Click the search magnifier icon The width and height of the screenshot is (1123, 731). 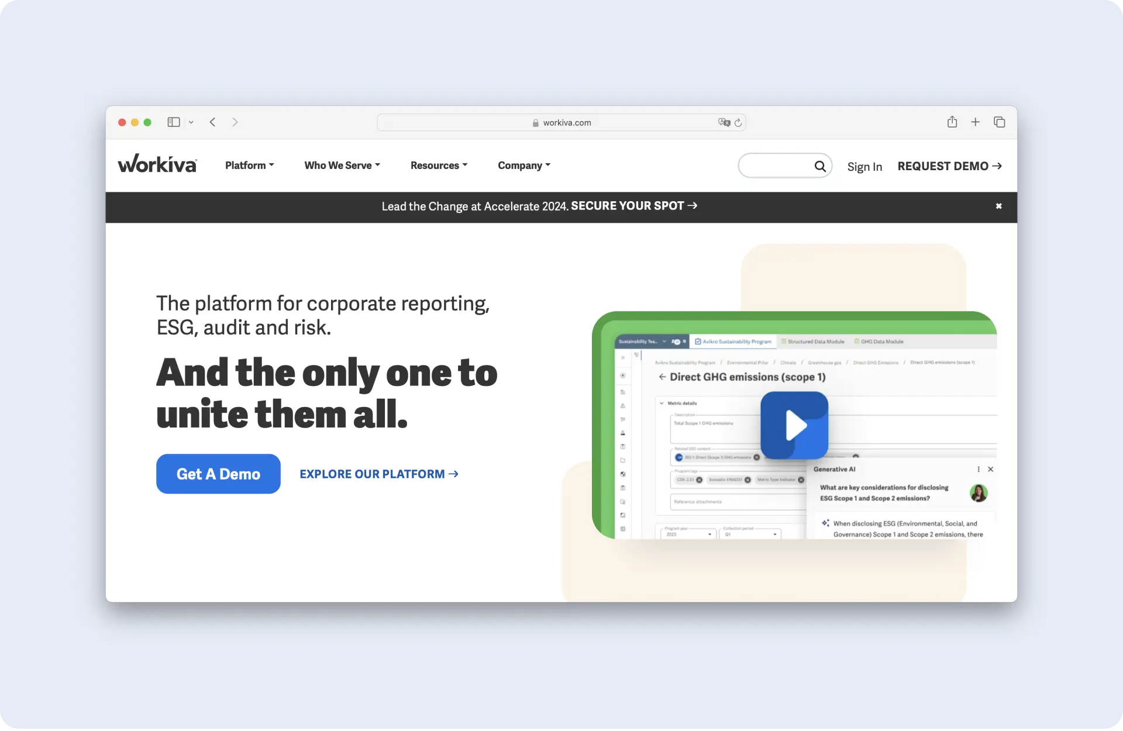pos(820,166)
